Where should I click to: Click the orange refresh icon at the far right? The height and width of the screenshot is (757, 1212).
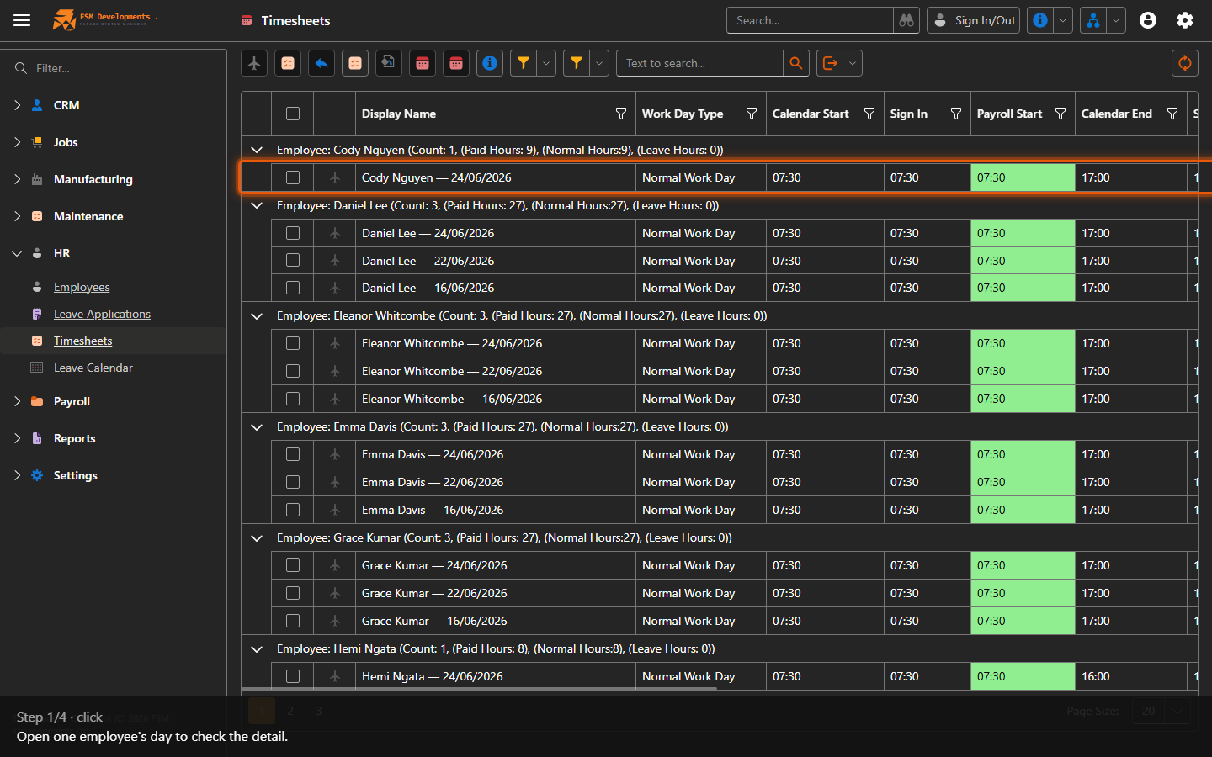(1184, 63)
